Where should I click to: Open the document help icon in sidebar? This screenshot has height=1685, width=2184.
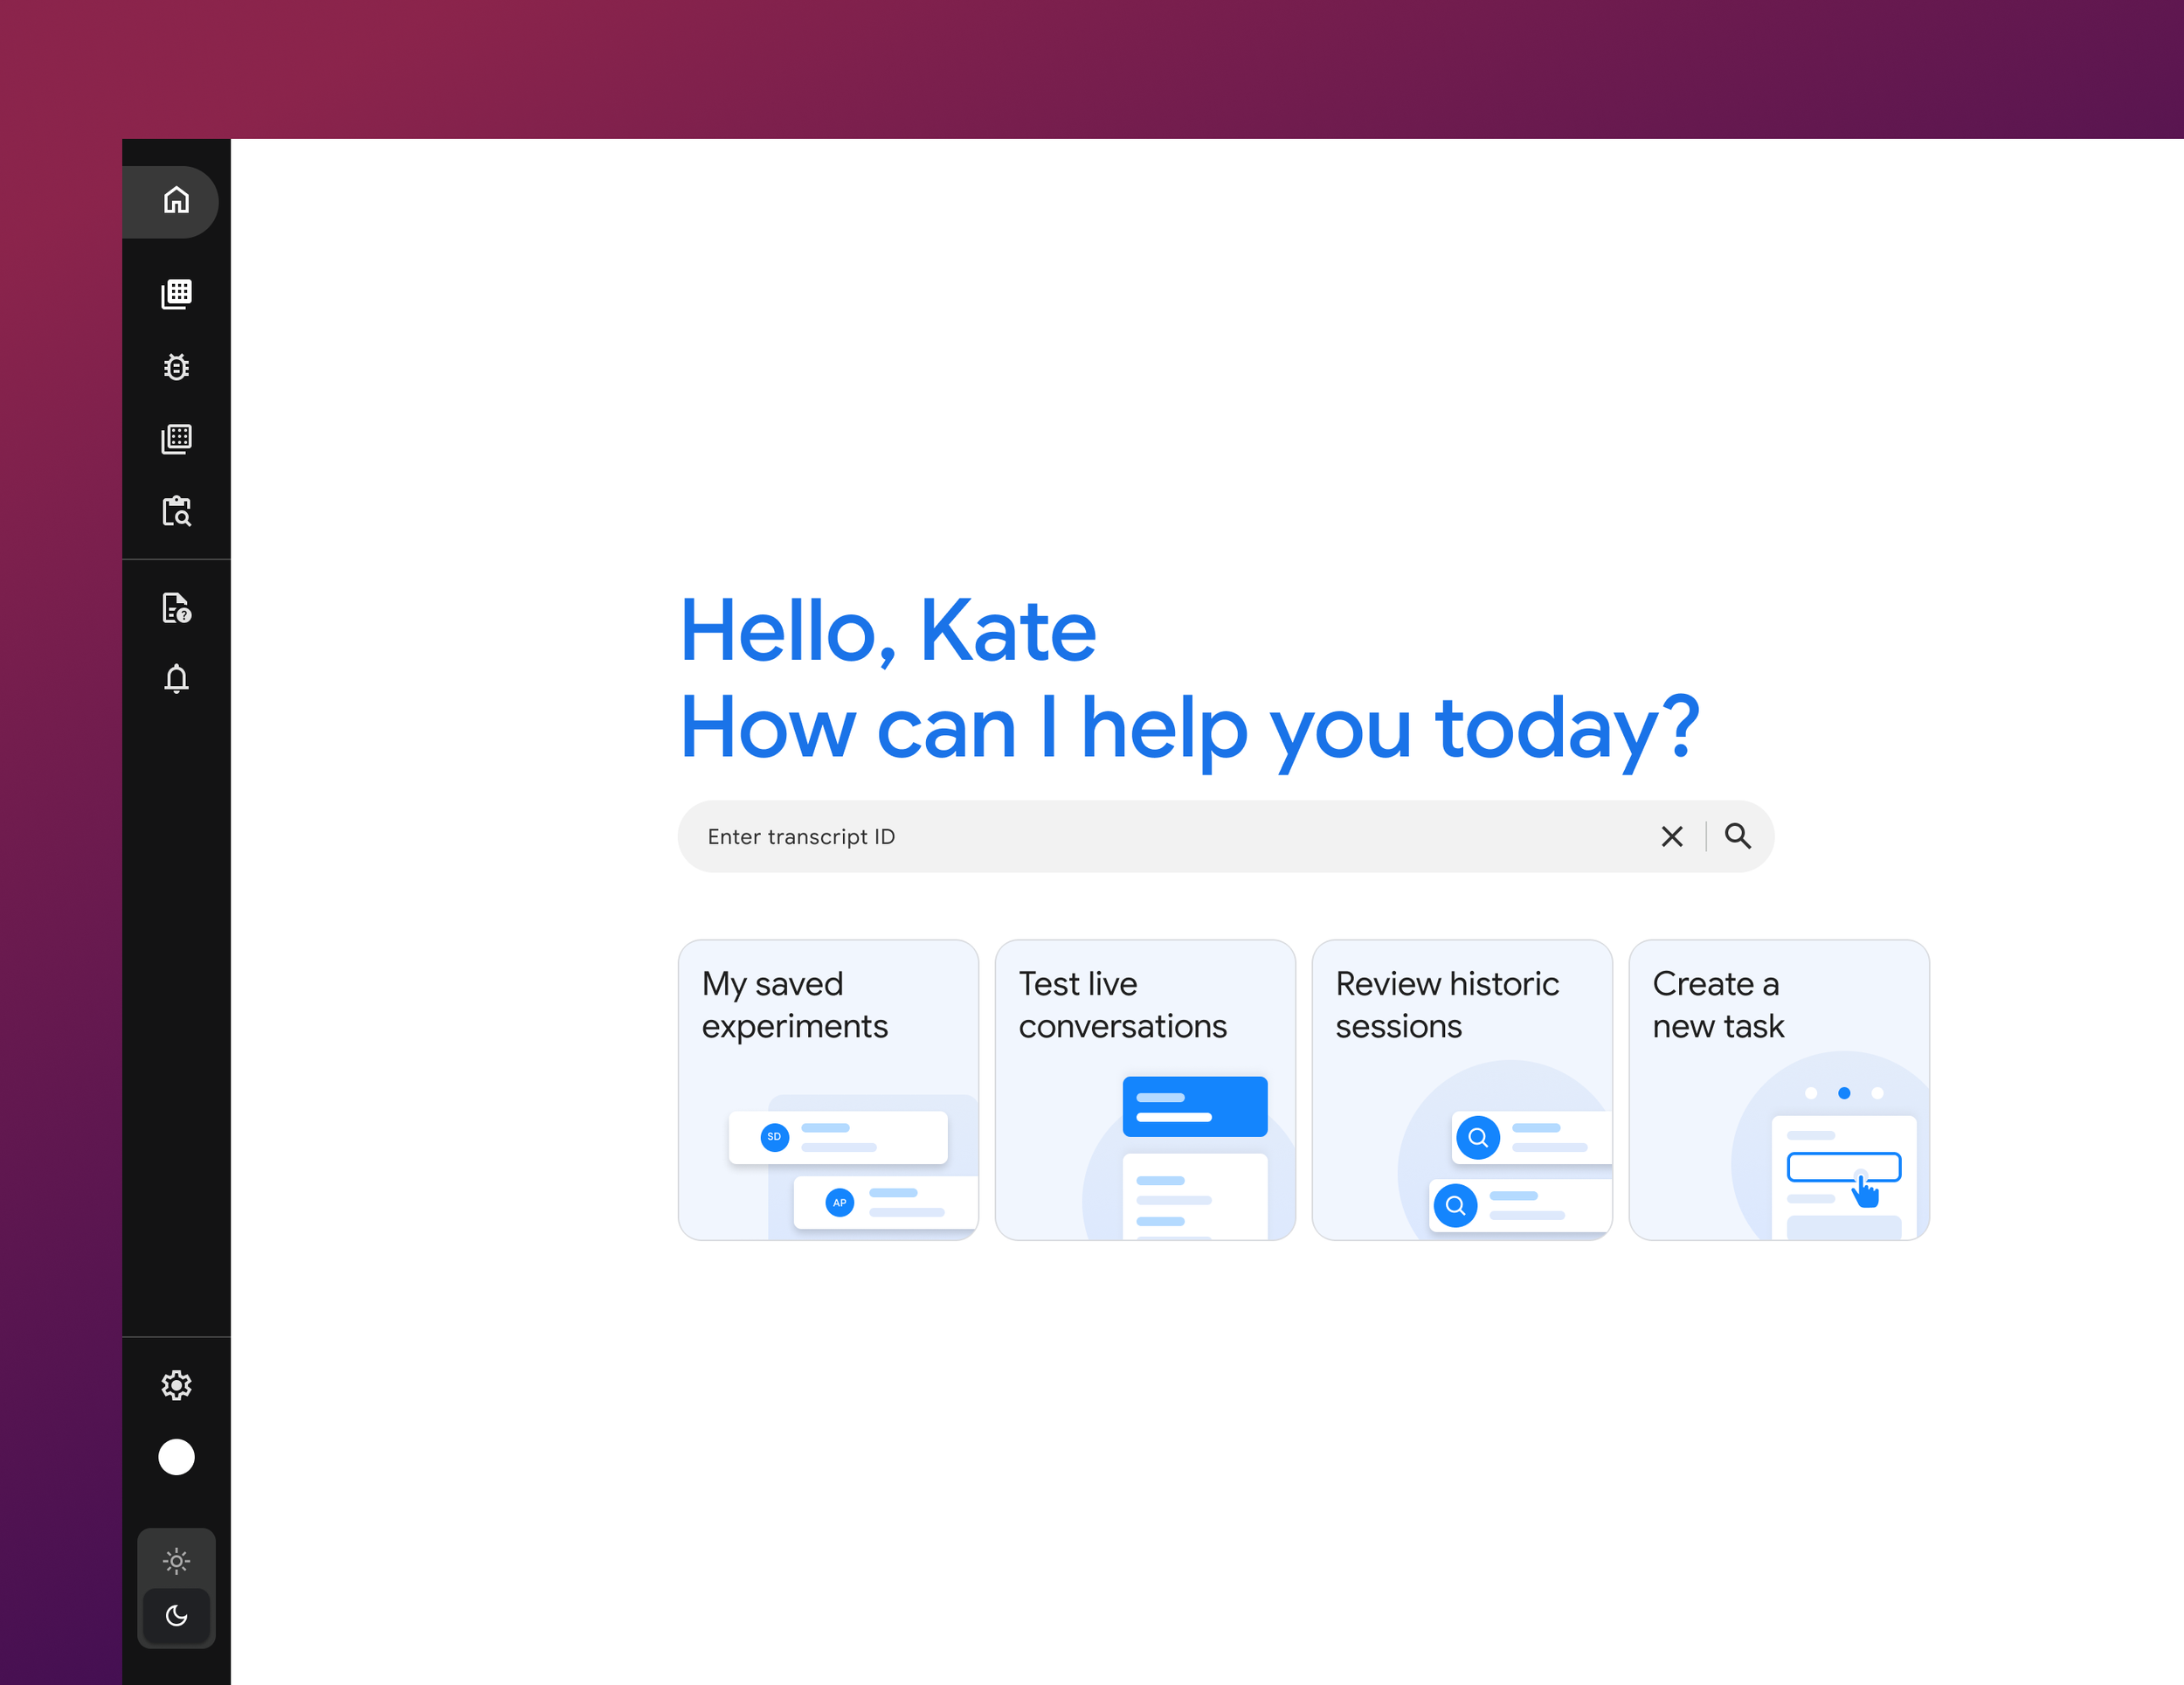(x=176, y=607)
